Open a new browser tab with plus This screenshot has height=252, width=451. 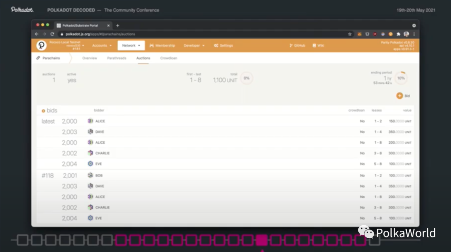coord(118,25)
